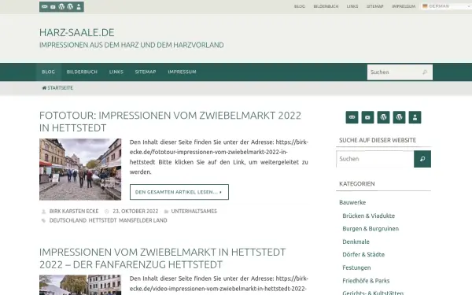The height and width of the screenshot is (295, 472).
Task: Open the Festungen category
Action: [356, 267]
